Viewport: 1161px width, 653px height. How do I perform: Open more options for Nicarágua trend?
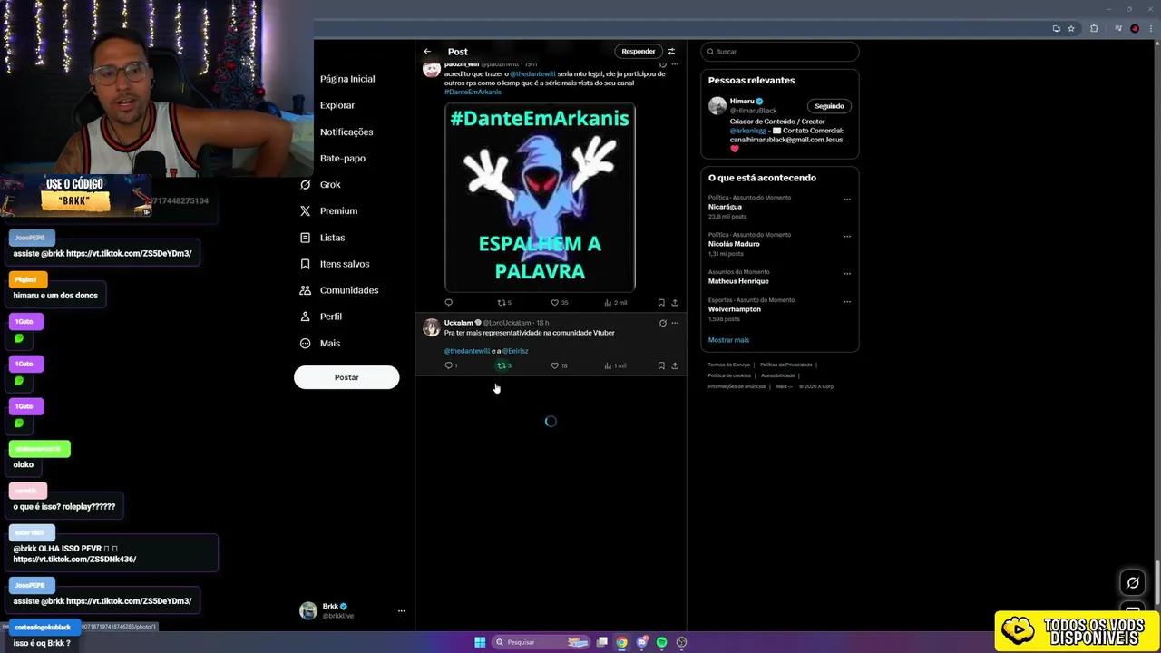click(847, 199)
